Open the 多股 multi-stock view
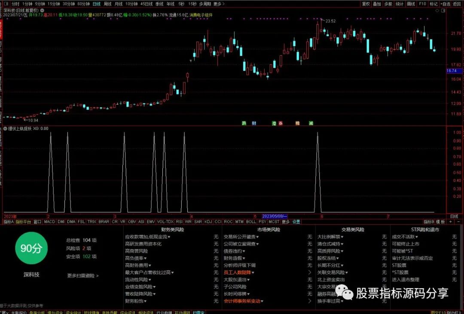 (x=388, y=4)
